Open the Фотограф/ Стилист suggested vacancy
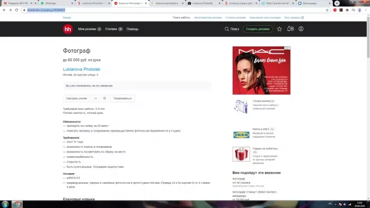The width and height of the screenshot is (370, 208). pos(255,194)
